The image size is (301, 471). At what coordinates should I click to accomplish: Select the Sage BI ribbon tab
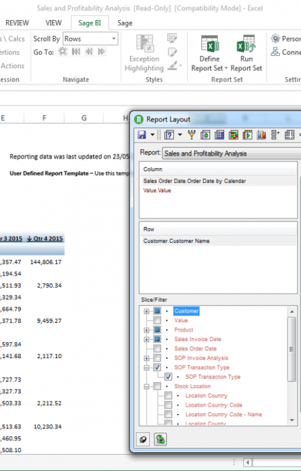pos(90,23)
